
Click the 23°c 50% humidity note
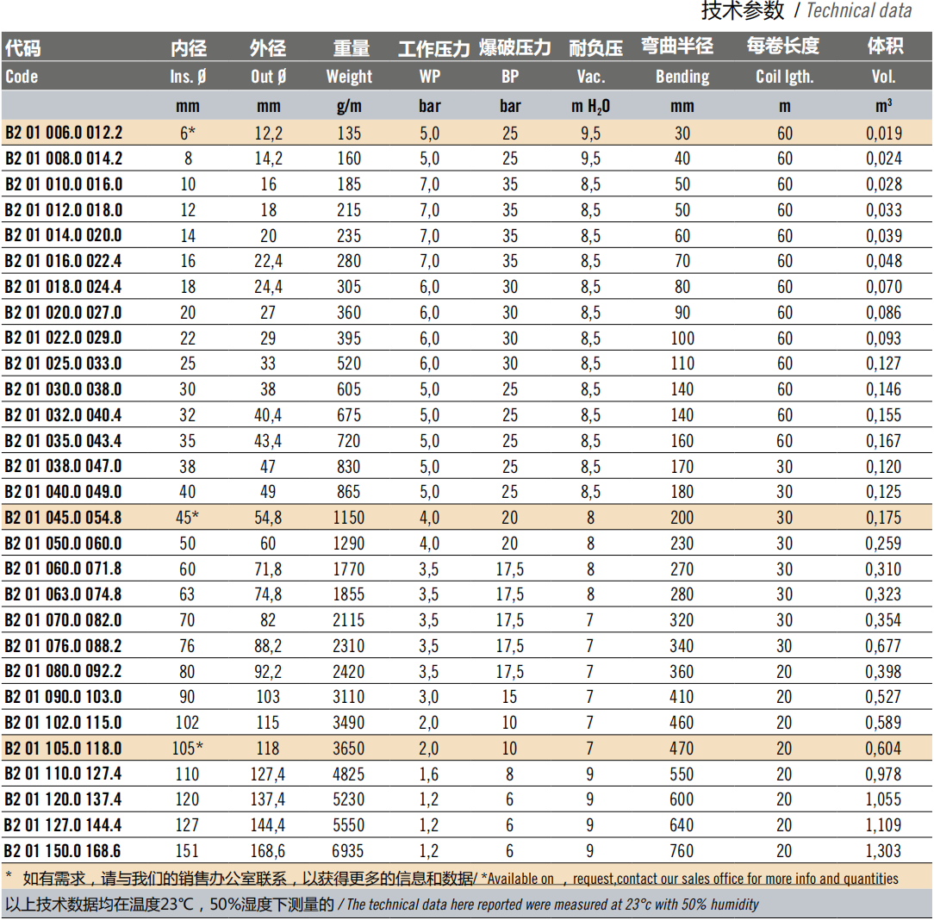pyautogui.click(x=381, y=904)
